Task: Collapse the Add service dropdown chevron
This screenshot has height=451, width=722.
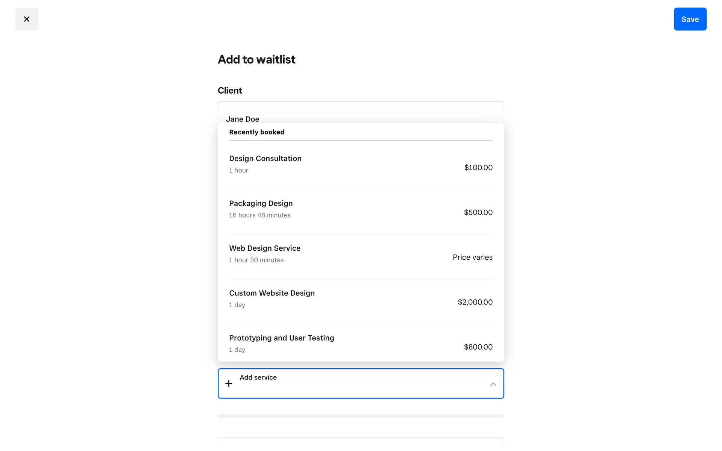Action: pyautogui.click(x=493, y=384)
